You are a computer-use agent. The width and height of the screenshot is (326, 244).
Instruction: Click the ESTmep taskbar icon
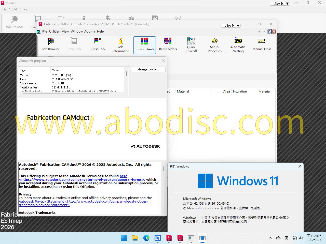coord(169,238)
